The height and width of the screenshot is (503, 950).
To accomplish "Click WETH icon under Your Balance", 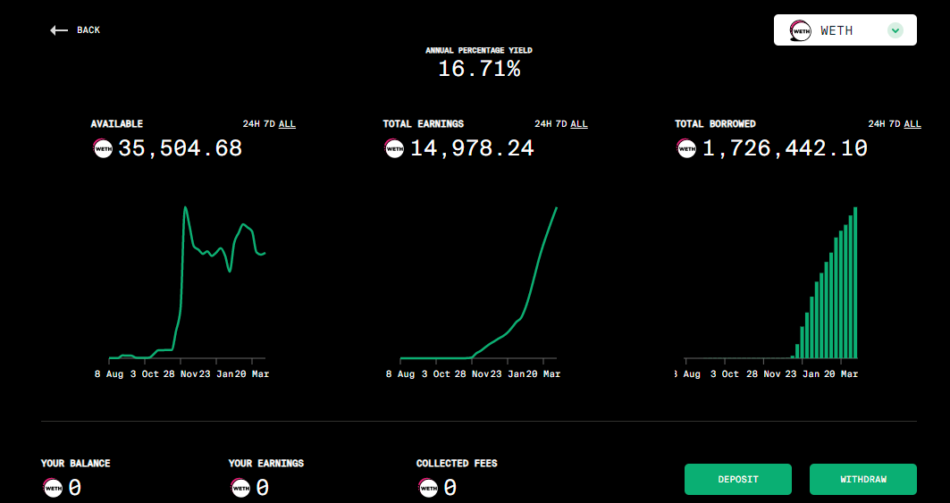I will coord(53,487).
